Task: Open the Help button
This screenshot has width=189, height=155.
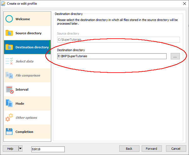Action: tap(10, 149)
